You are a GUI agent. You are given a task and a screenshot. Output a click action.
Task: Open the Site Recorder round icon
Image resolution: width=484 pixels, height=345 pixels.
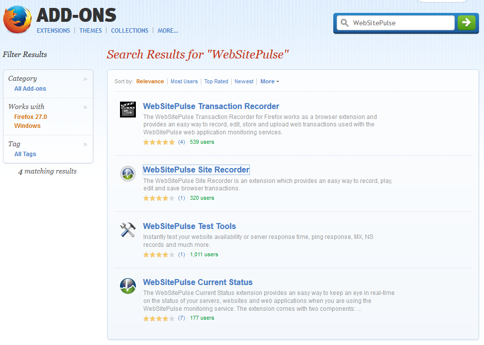pyautogui.click(x=128, y=173)
